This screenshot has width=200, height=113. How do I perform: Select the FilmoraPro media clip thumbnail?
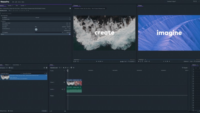tap(5, 77)
